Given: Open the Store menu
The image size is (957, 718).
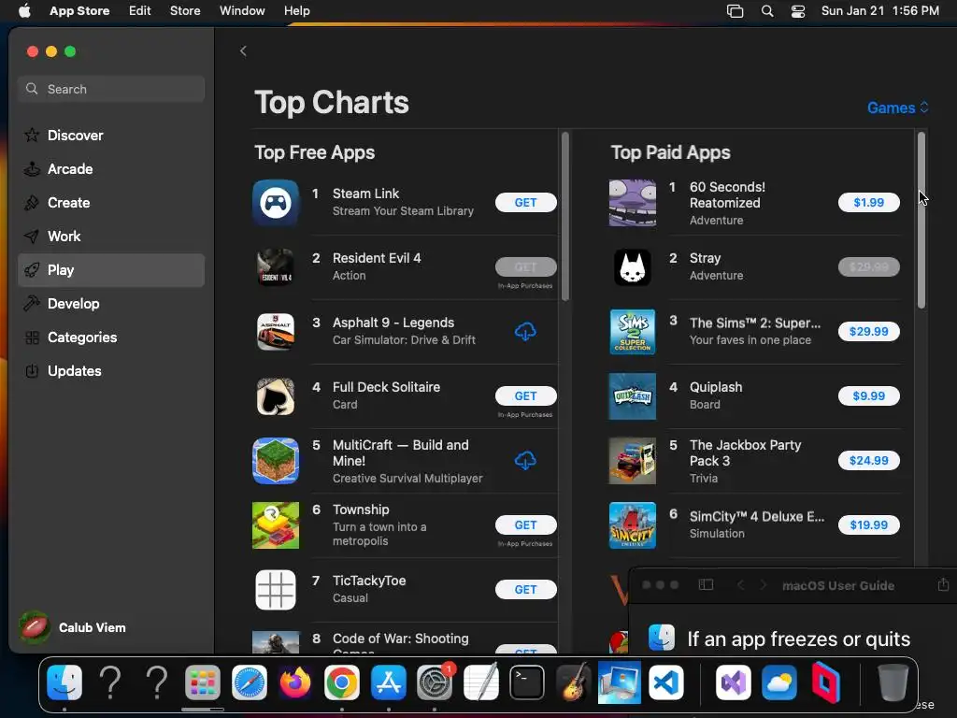Looking at the screenshot, I should coord(185,11).
